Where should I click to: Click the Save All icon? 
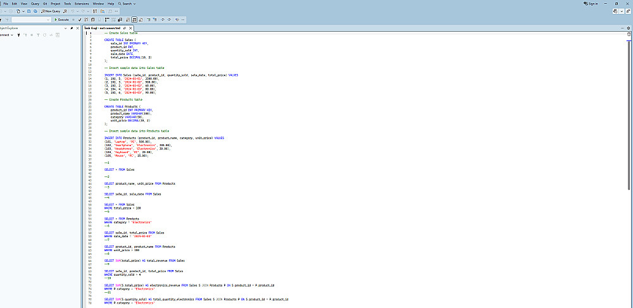[35, 11]
